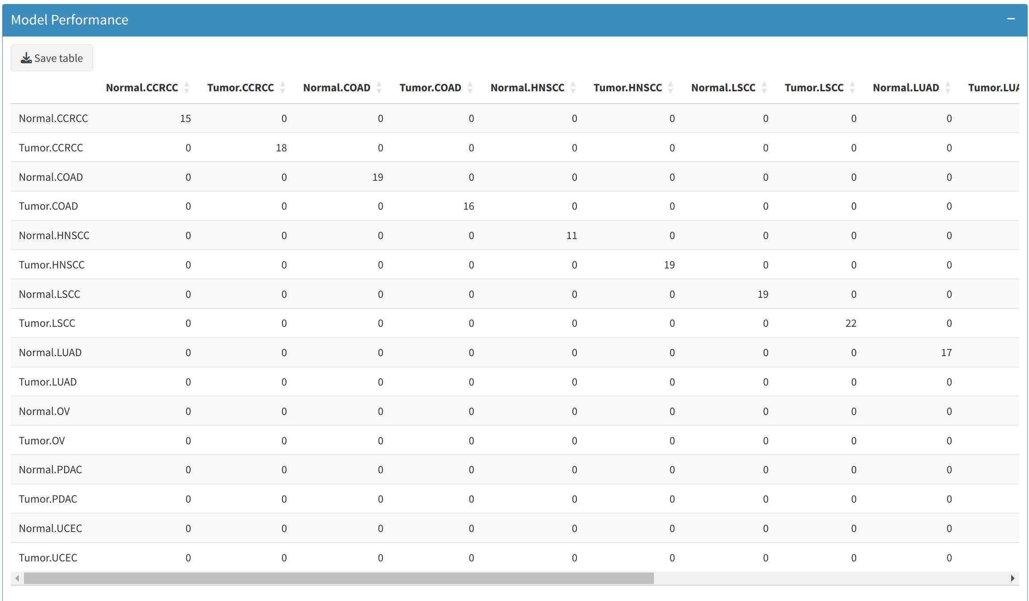Click the Normal.LUAD column header text
The height and width of the screenshot is (601, 1029).
[906, 88]
